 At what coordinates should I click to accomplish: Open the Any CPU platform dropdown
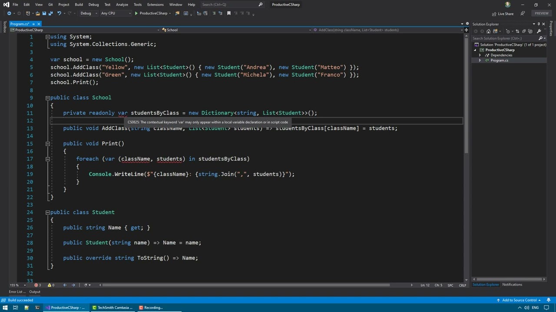click(x=116, y=13)
